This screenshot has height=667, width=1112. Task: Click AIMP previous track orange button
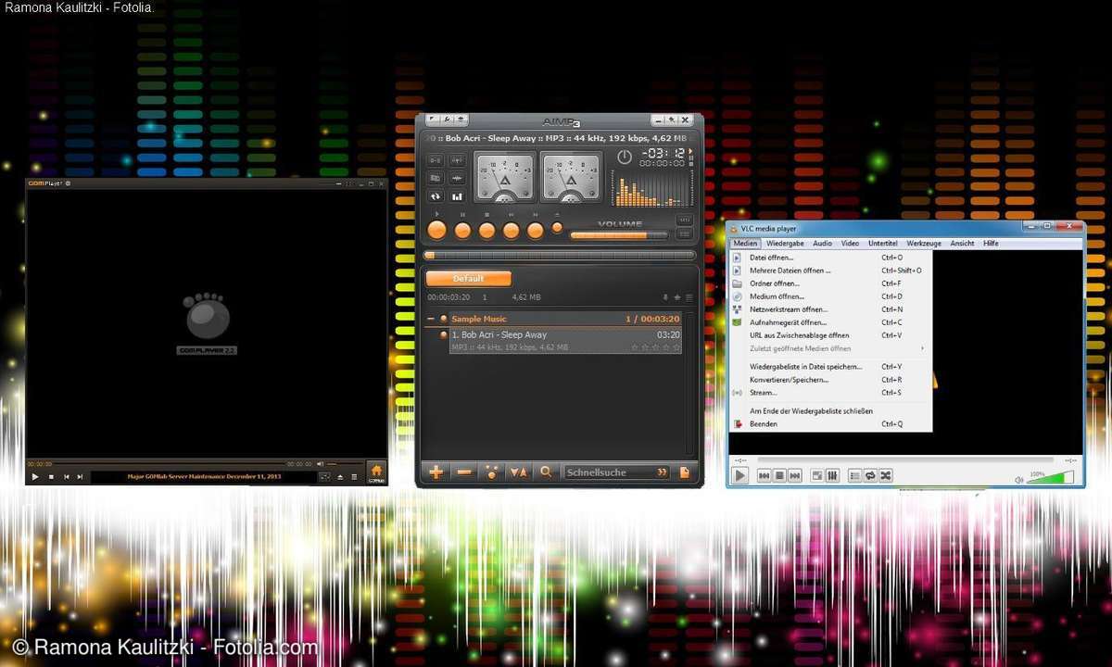[511, 231]
